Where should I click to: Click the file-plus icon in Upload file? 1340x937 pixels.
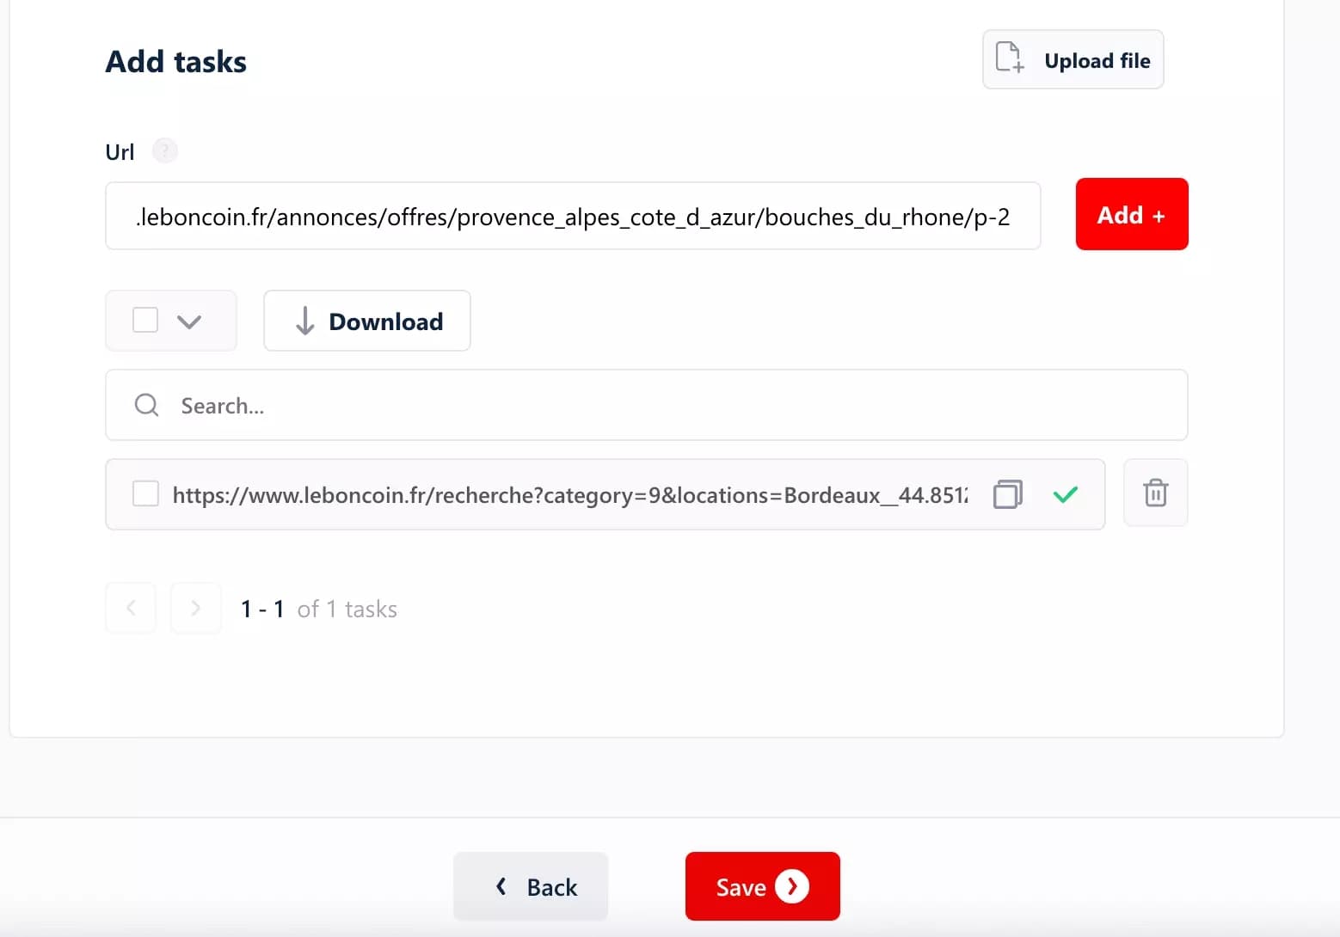point(1009,58)
